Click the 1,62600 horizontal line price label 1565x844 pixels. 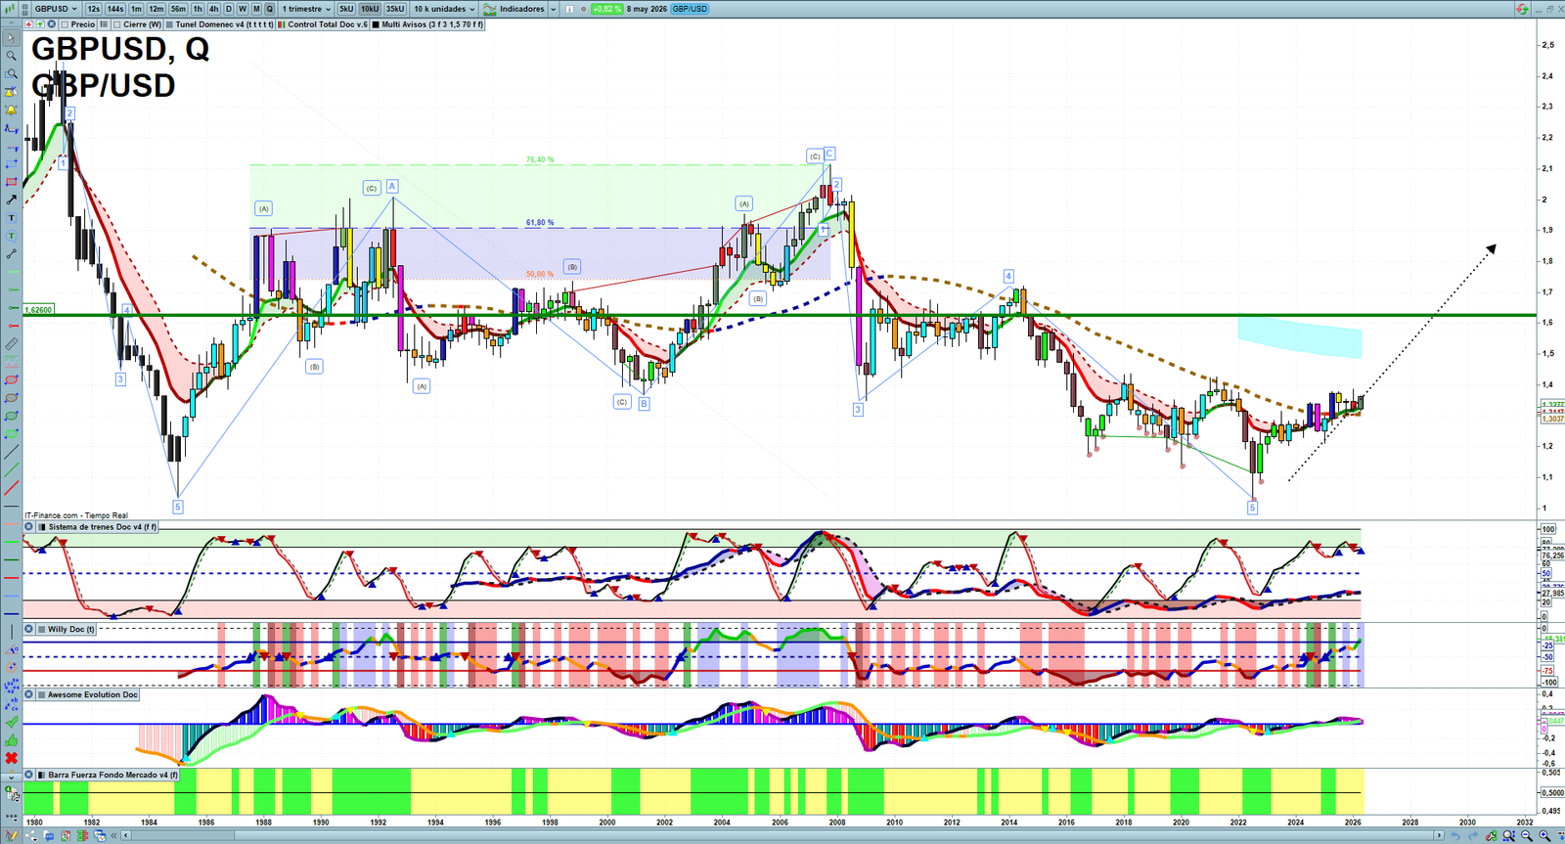(x=38, y=309)
